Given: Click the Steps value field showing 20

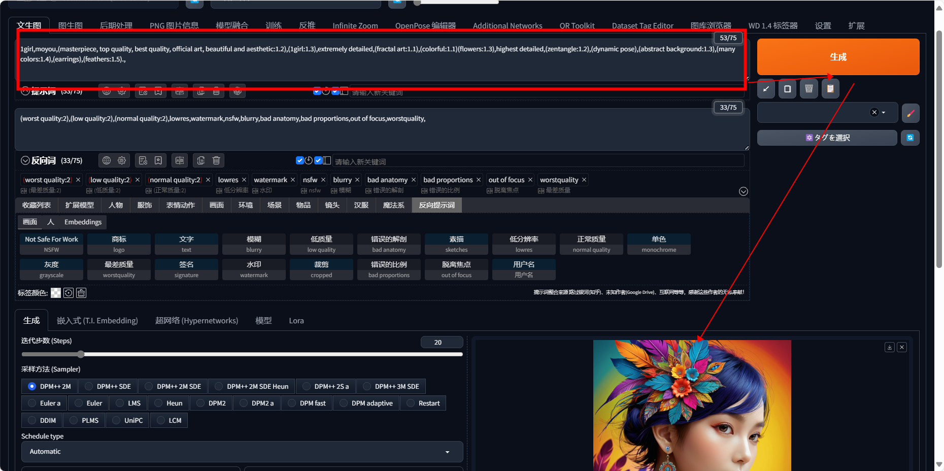Looking at the screenshot, I should [442, 342].
